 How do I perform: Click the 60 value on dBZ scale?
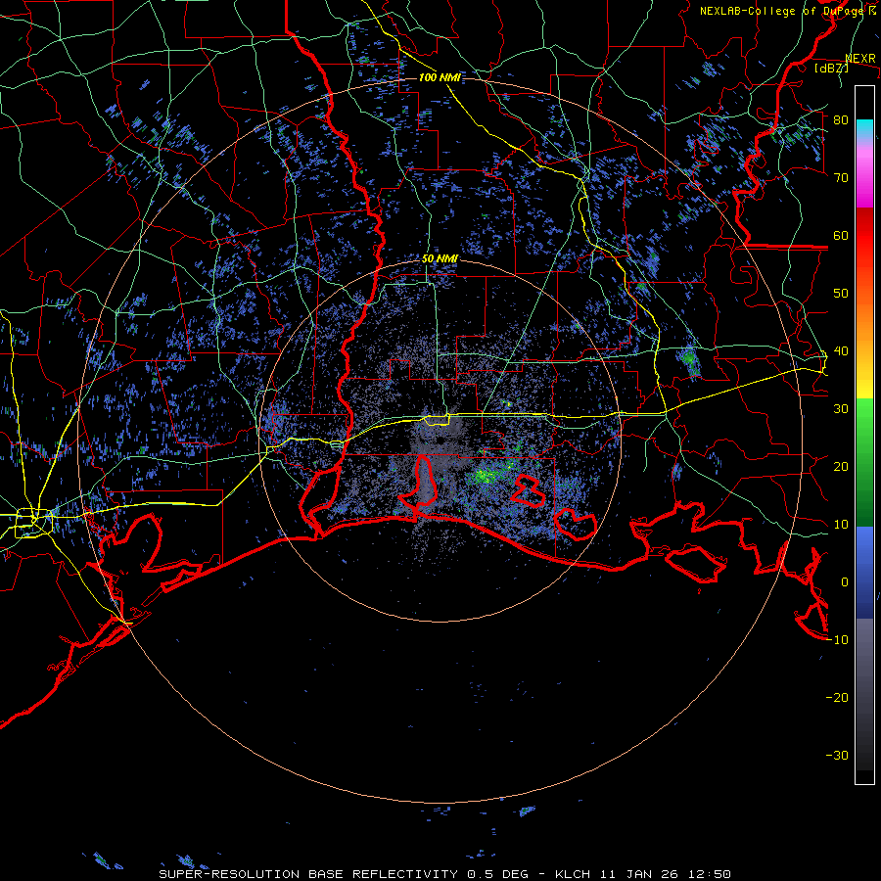[841, 236]
